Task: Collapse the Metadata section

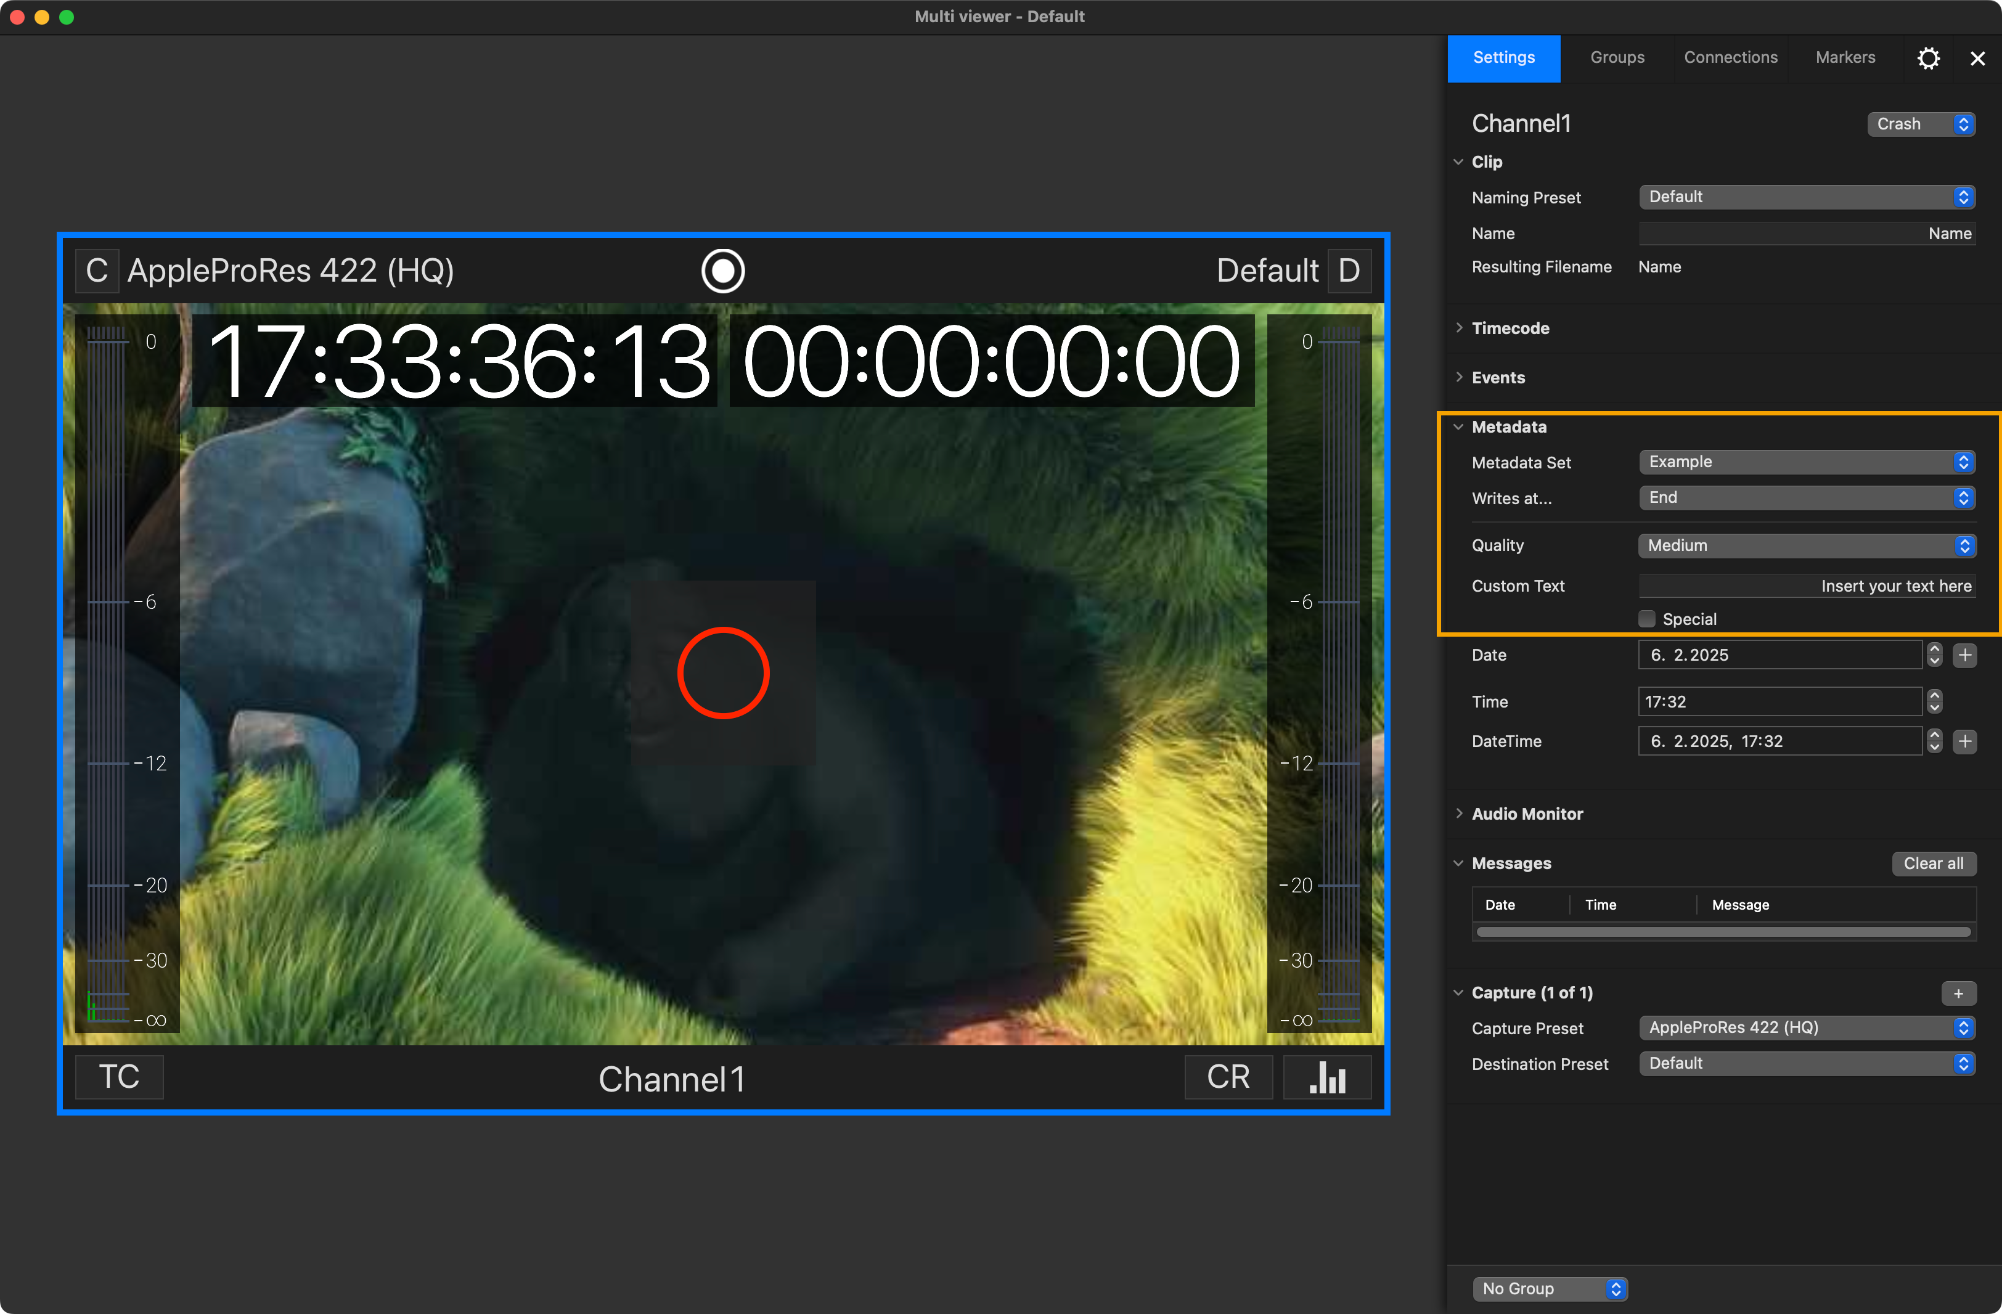Action: (x=1458, y=426)
